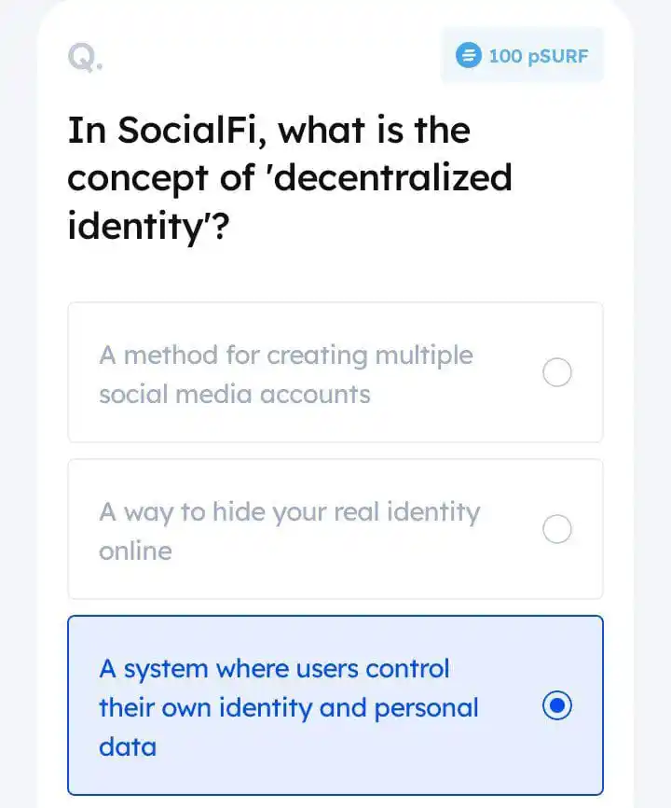The height and width of the screenshot is (808, 671).
Task: Click the blue pSURF coin icon
Action: 468,55
